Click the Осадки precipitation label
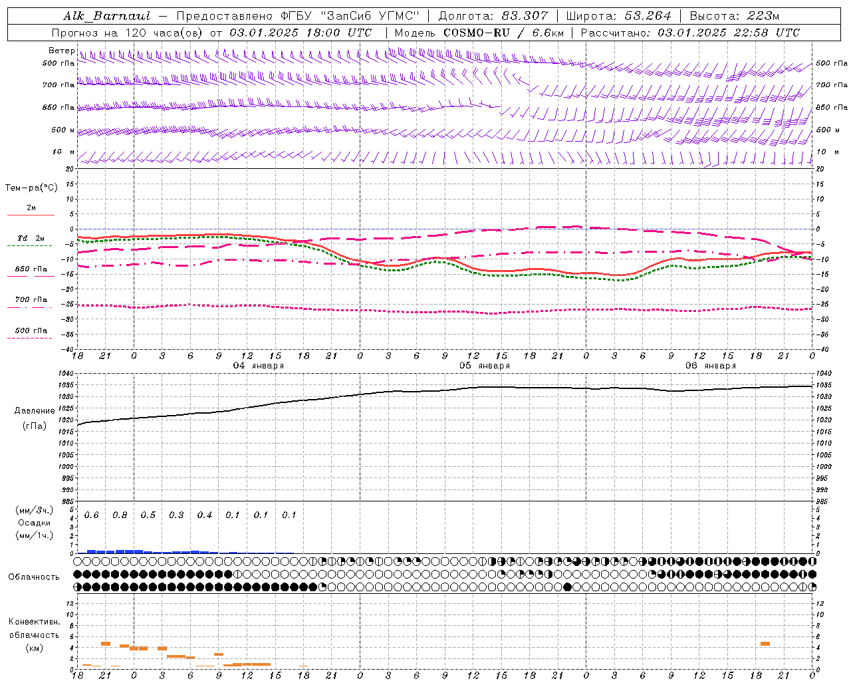The image size is (851, 681). [x=35, y=523]
